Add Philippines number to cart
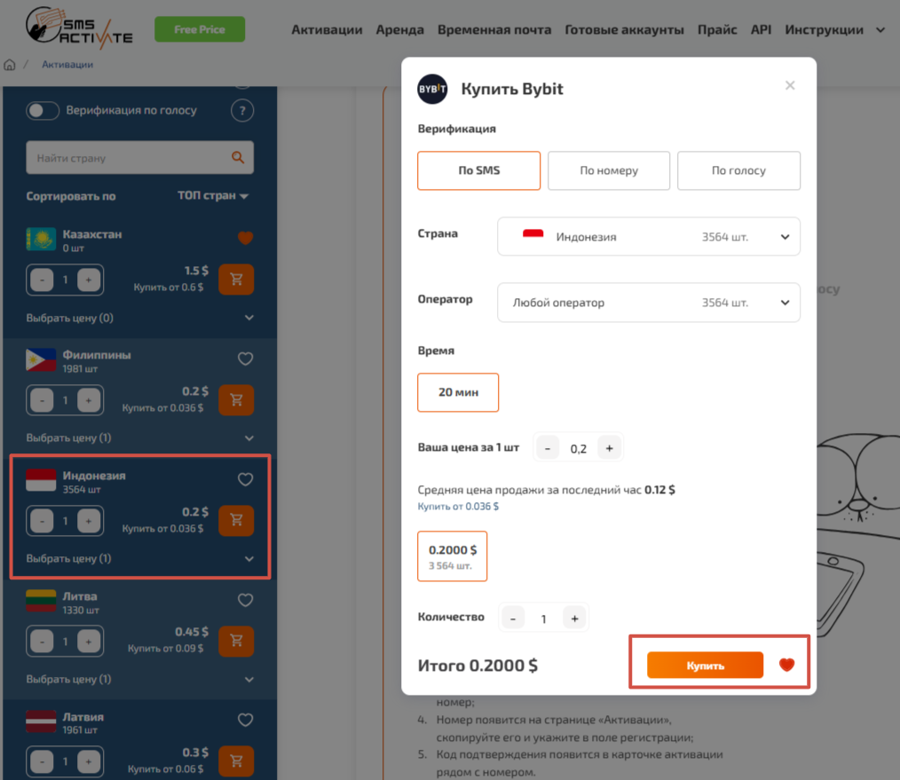 (x=236, y=400)
